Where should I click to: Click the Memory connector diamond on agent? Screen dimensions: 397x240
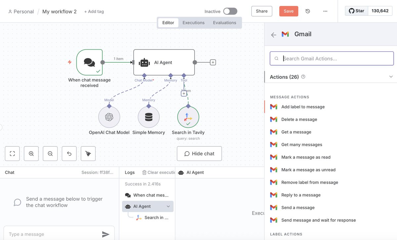point(171,75)
